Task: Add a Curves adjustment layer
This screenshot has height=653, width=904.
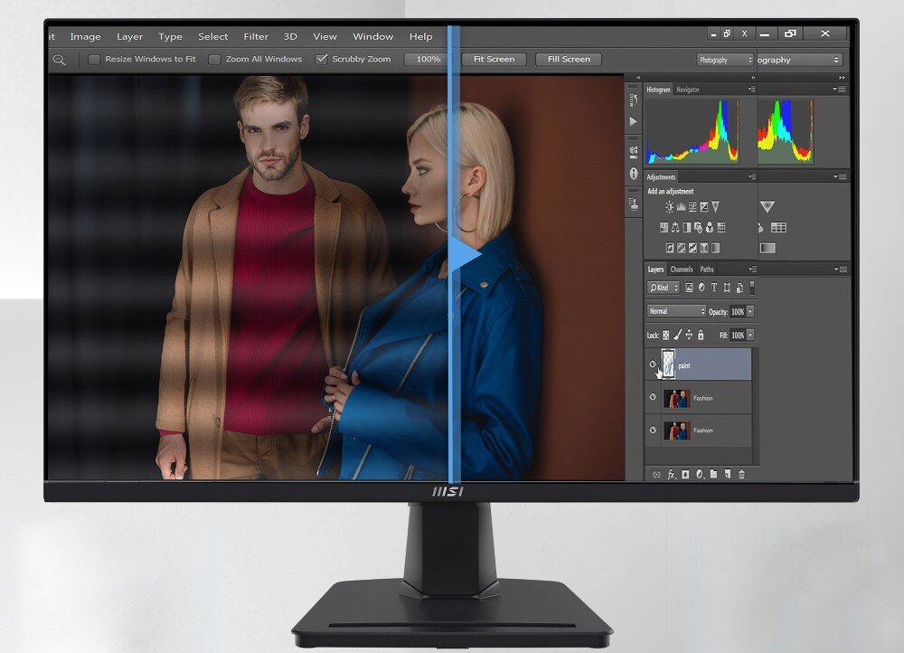Action: pos(692,206)
